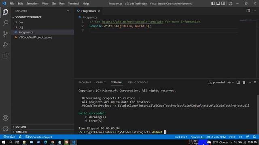Open Windows Start menu
The height and width of the screenshot is (145, 259).
(3, 142)
